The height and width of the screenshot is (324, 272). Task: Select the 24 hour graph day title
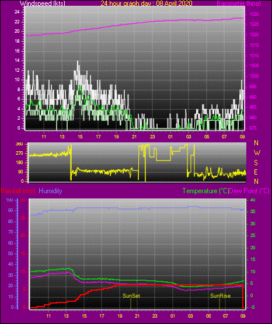[147, 4]
